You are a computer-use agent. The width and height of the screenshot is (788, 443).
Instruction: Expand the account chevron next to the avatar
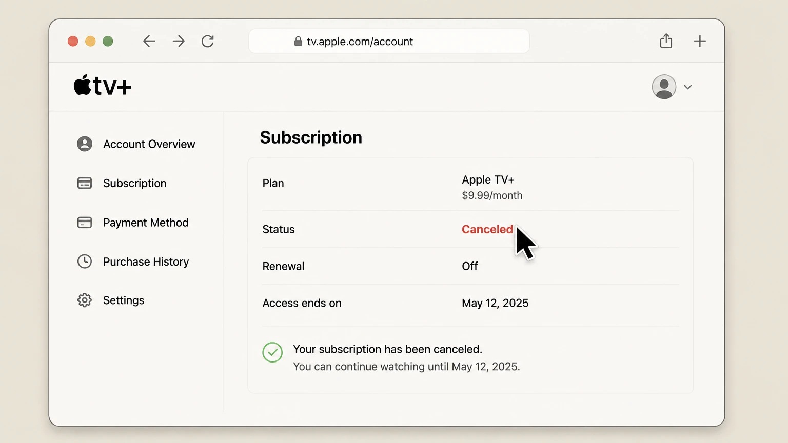tap(688, 87)
